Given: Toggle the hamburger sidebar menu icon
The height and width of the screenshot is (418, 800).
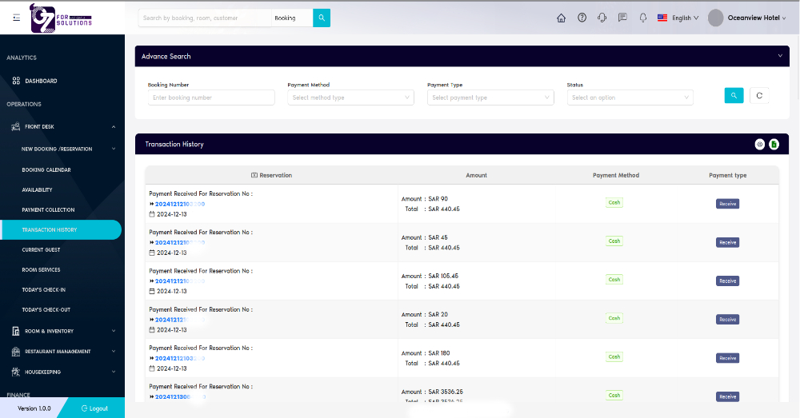Looking at the screenshot, I should tap(16, 18).
